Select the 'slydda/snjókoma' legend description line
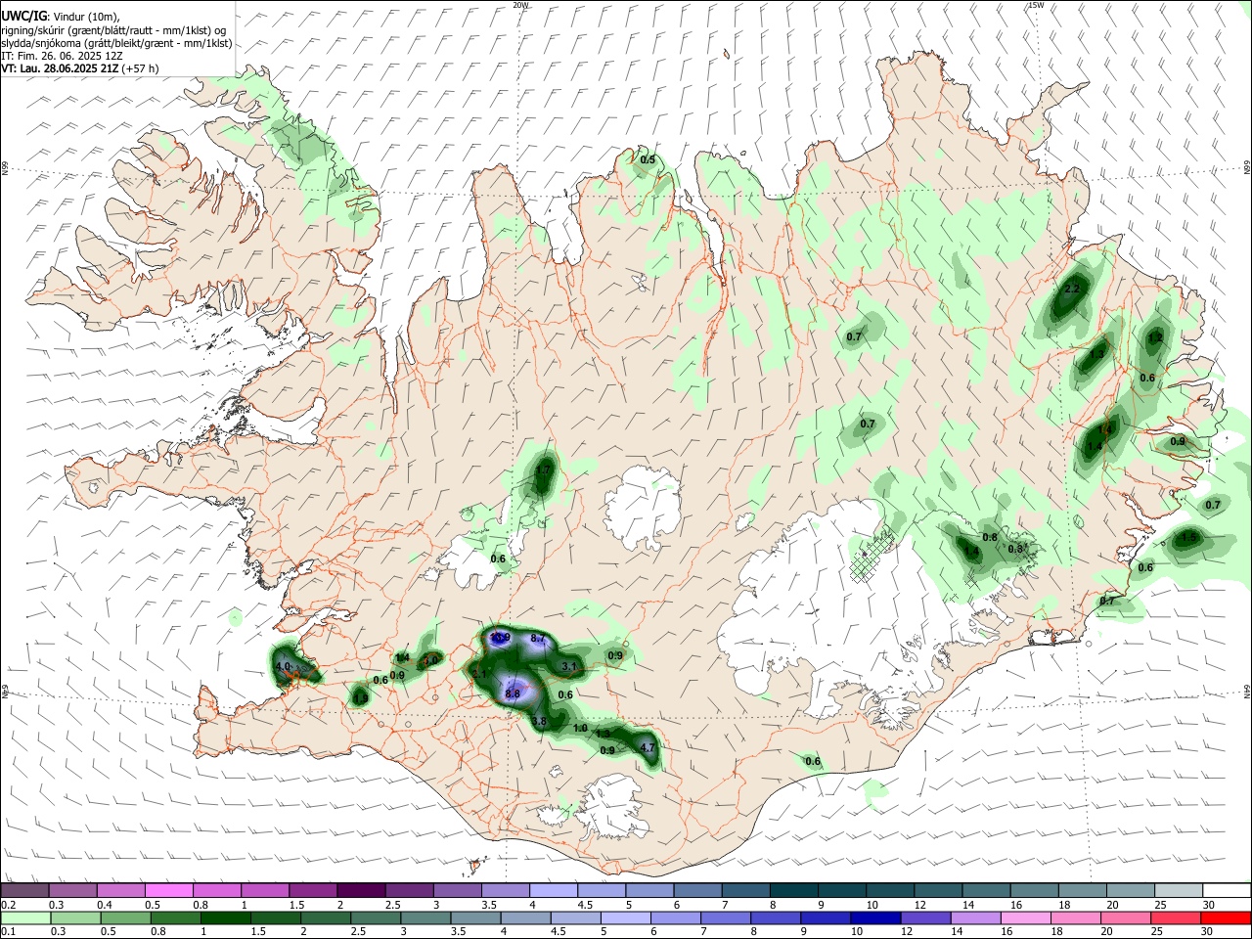The width and height of the screenshot is (1252, 939). click(x=116, y=43)
